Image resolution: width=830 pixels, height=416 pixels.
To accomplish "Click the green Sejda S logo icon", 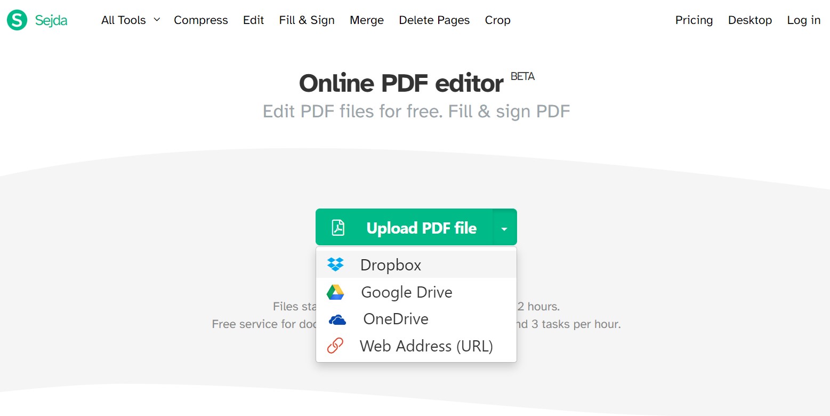I will (17, 20).
